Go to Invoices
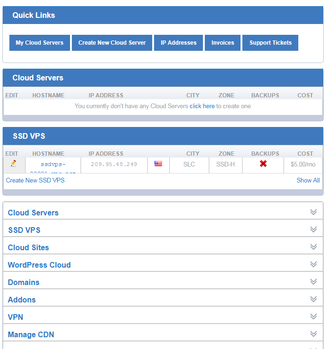326x349 pixels. [x=223, y=43]
